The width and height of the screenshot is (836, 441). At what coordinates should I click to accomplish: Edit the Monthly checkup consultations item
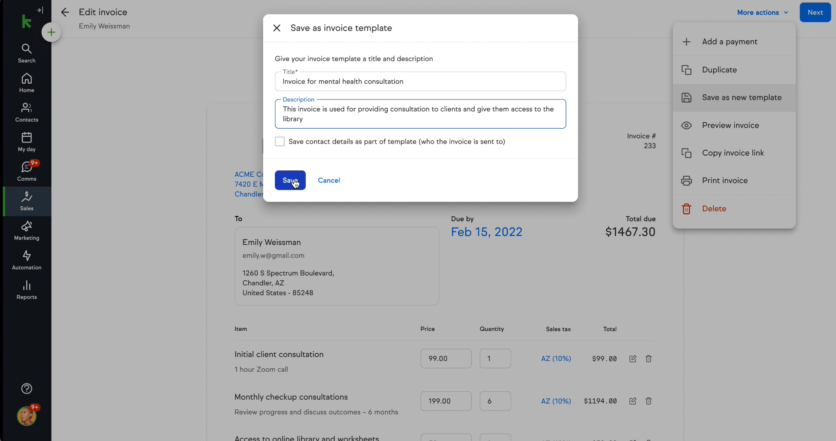coord(632,401)
